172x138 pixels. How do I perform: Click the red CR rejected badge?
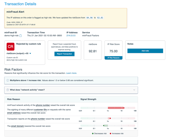tap(11, 47)
